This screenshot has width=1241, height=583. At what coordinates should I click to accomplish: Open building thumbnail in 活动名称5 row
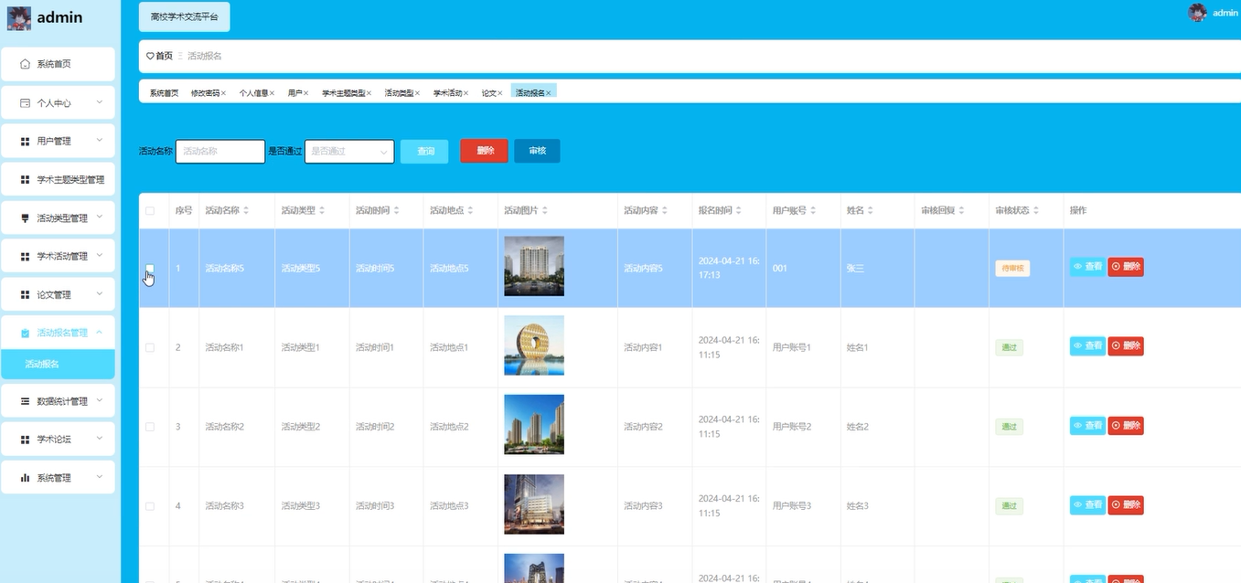pos(534,267)
